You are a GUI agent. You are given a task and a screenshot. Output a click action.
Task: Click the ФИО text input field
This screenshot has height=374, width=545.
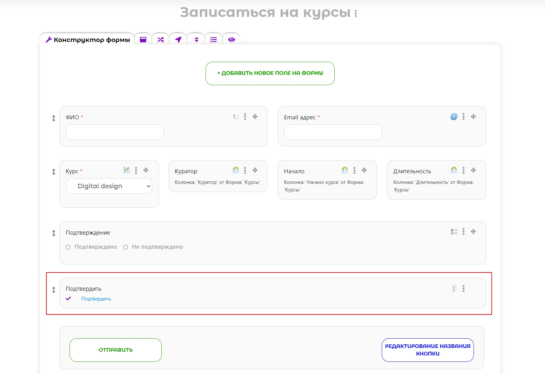coord(114,132)
